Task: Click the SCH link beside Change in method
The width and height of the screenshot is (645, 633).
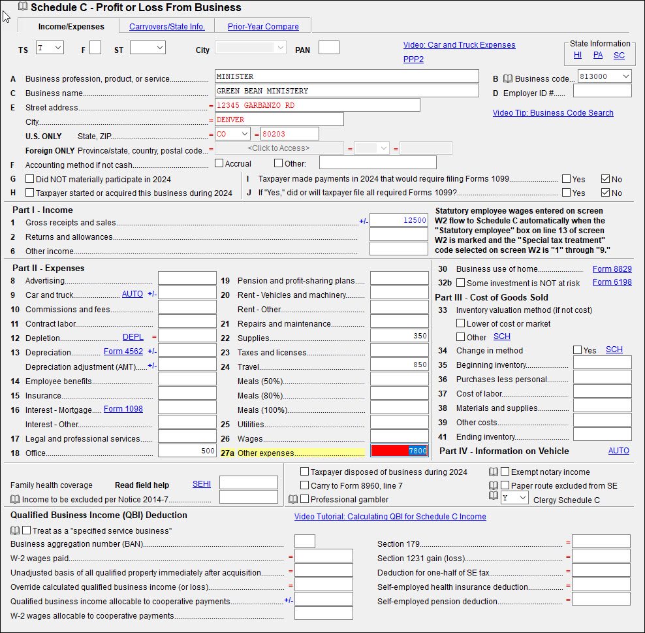Action: pos(614,349)
